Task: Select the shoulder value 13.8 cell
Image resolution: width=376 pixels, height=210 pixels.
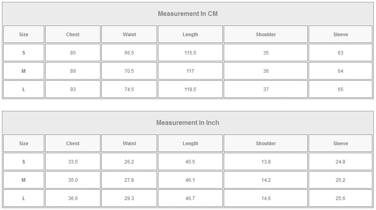Action: click(x=266, y=162)
